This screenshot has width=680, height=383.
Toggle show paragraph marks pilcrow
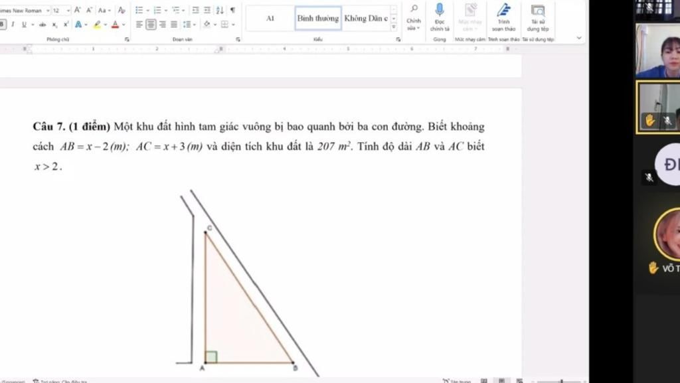click(232, 10)
